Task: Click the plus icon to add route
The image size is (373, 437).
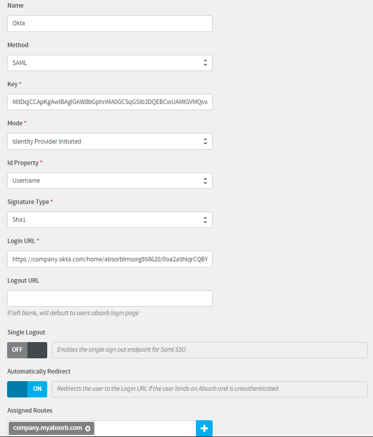Action: tap(204, 428)
